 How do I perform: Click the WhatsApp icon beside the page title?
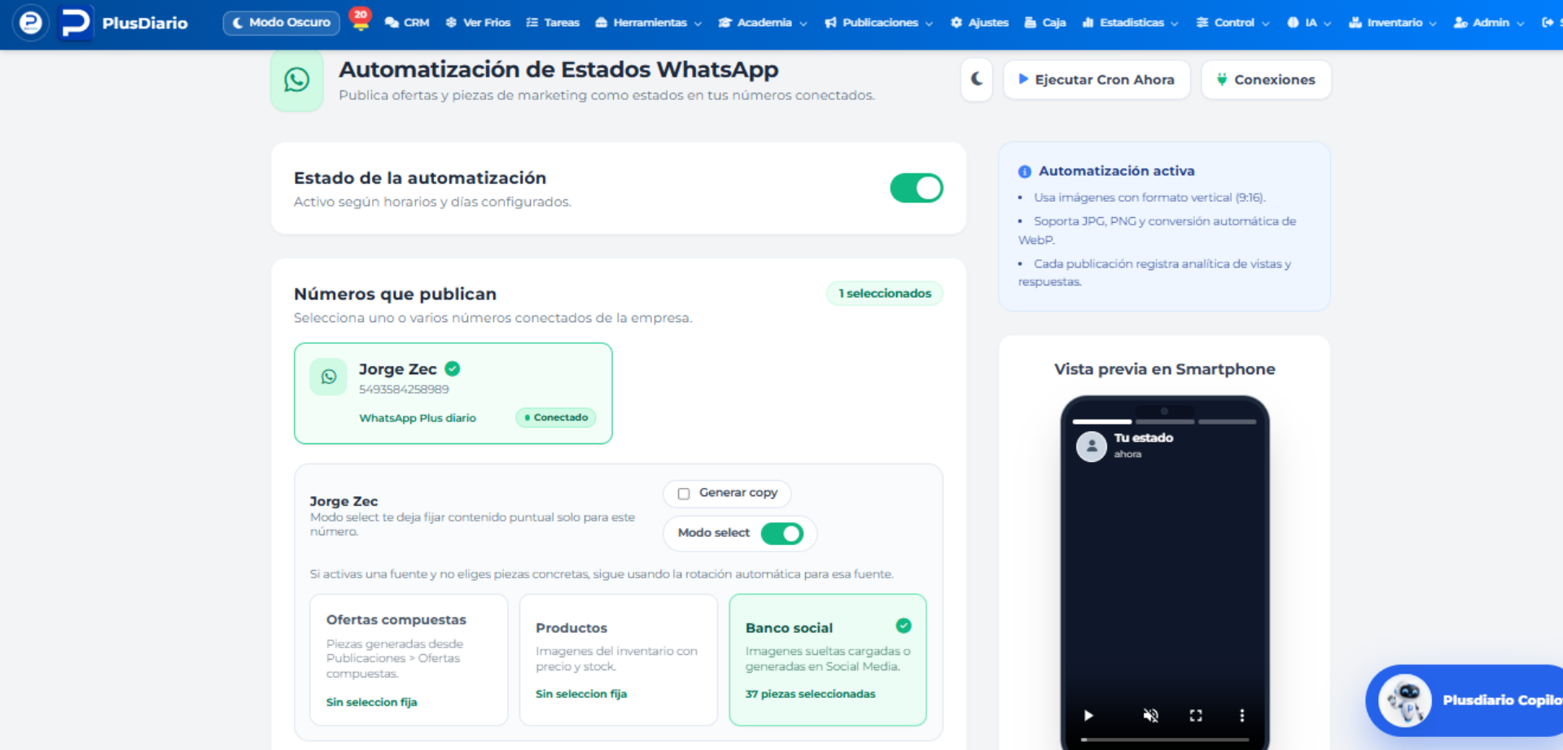click(x=297, y=80)
